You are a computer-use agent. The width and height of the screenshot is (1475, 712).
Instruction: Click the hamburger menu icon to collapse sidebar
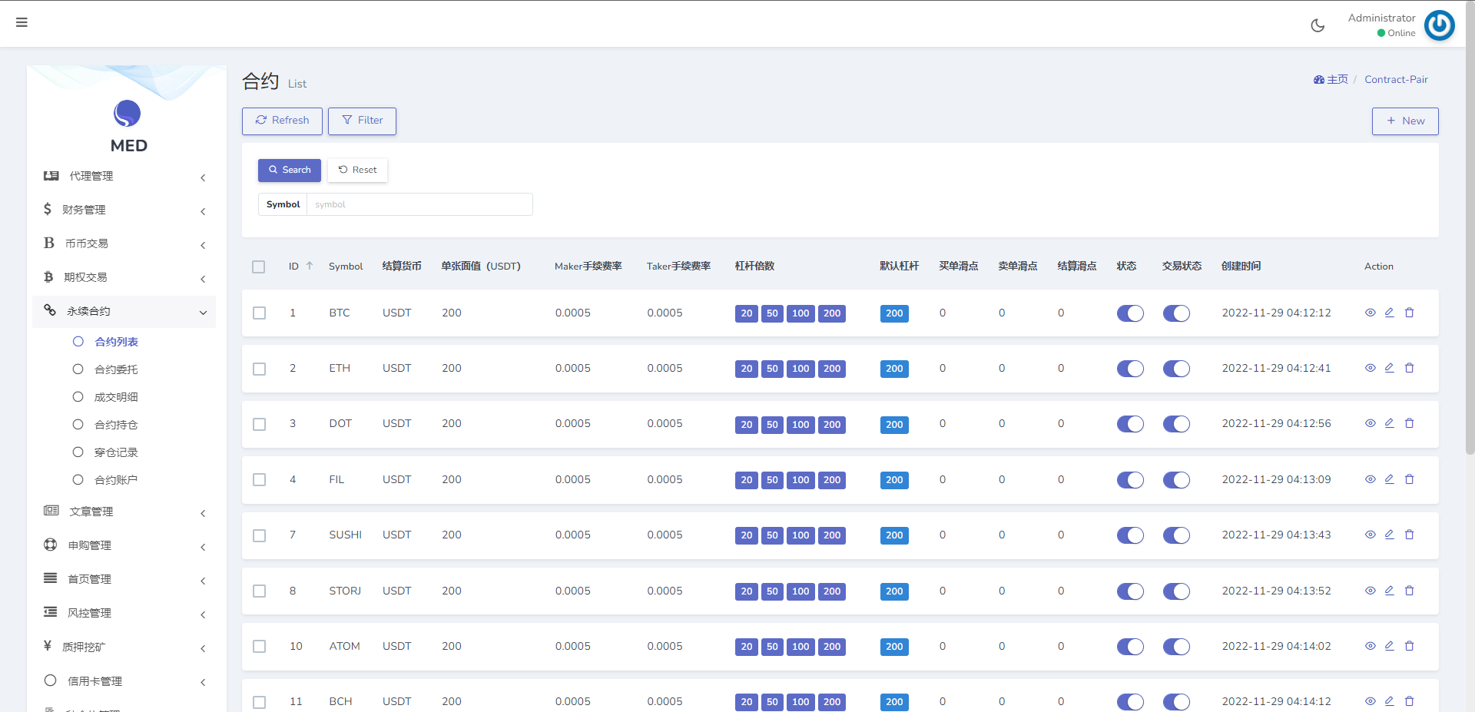pyautogui.click(x=22, y=22)
